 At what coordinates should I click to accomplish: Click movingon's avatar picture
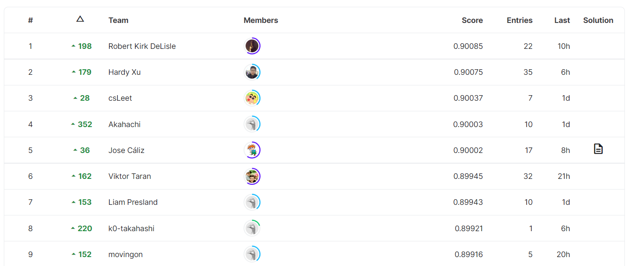(x=252, y=254)
